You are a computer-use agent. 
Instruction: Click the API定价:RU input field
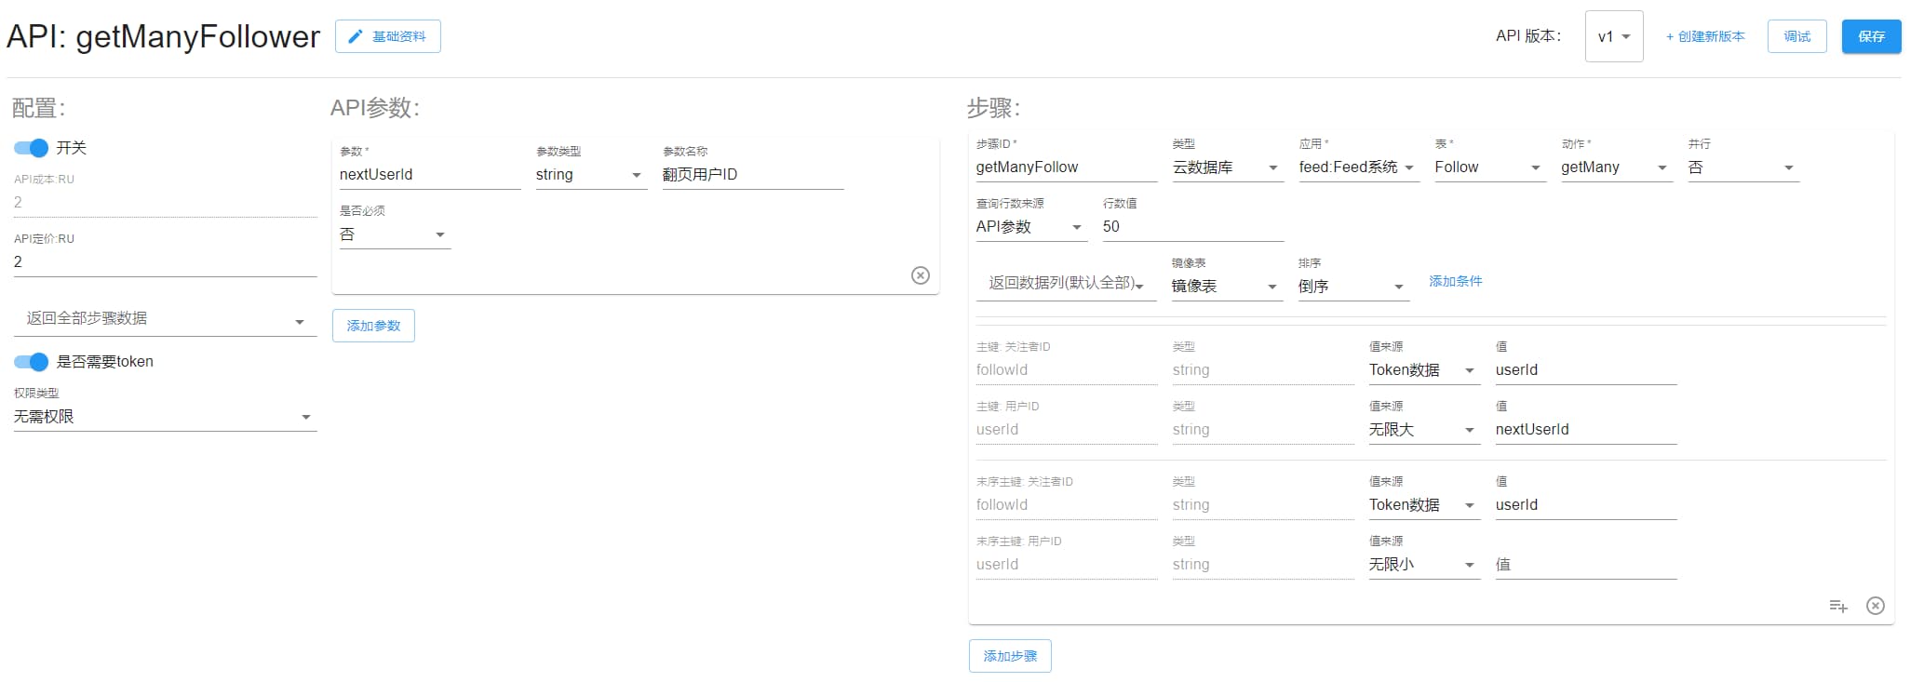tap(165, 262)
